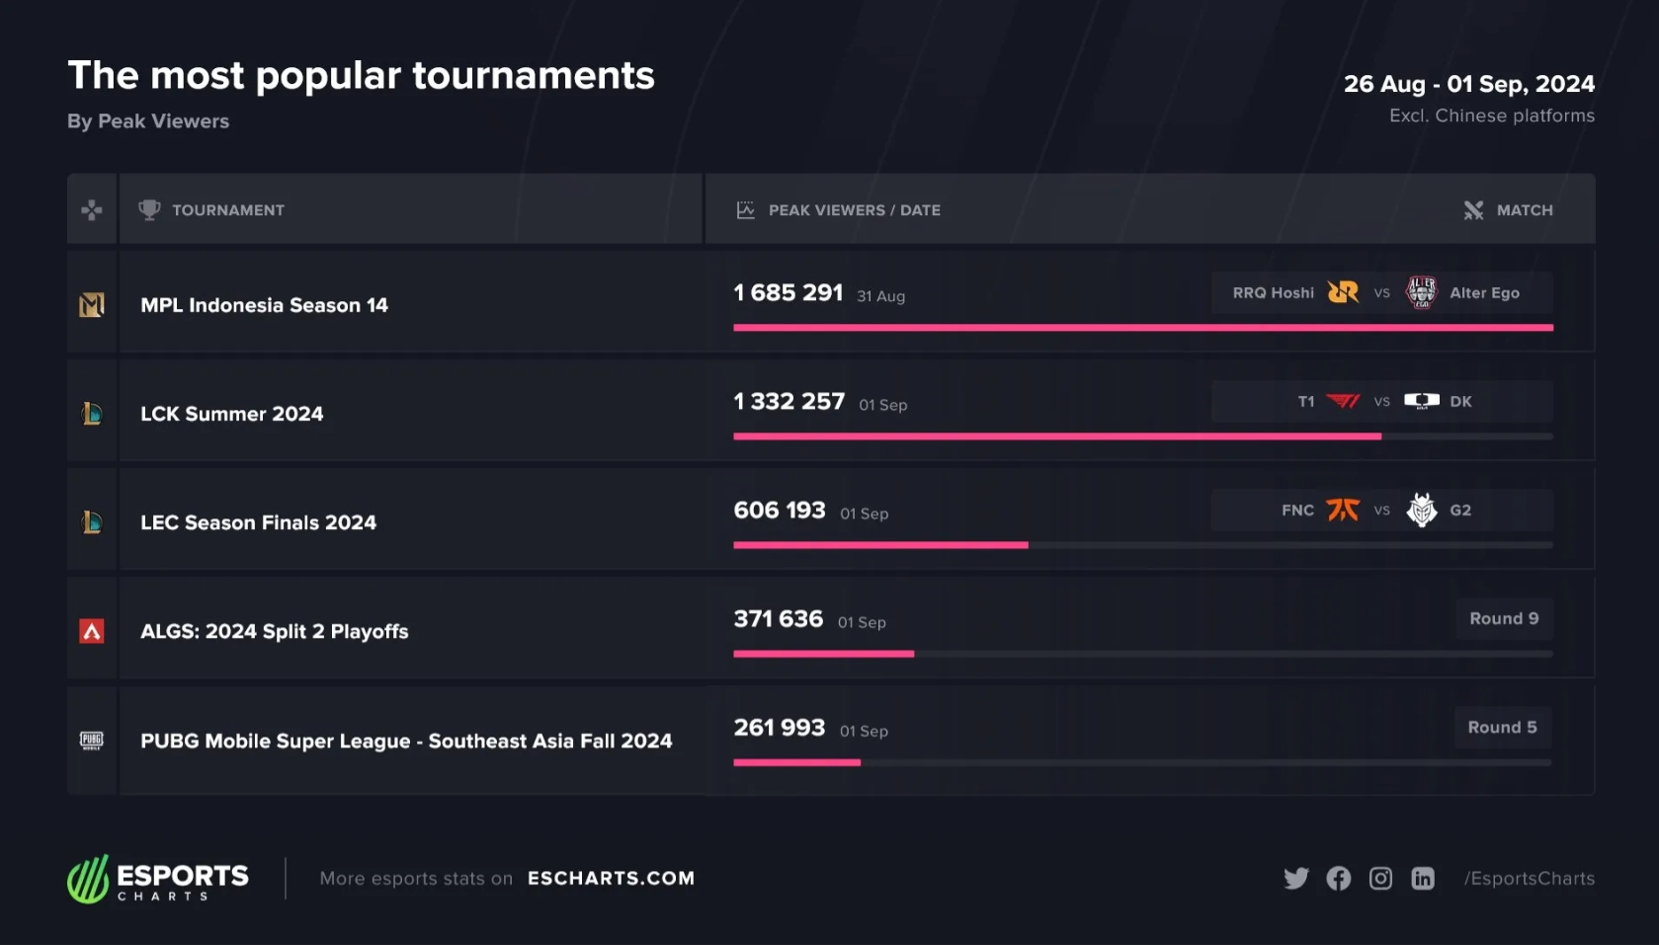The height and width of the screenshot is (945, 1659).
Task: Open the ESCHARTS.COM link
Action: tap(611, 878)
